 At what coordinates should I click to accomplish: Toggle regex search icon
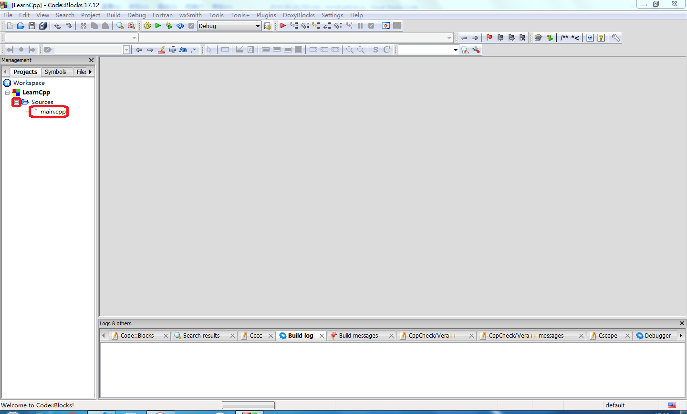click(194, 50)
